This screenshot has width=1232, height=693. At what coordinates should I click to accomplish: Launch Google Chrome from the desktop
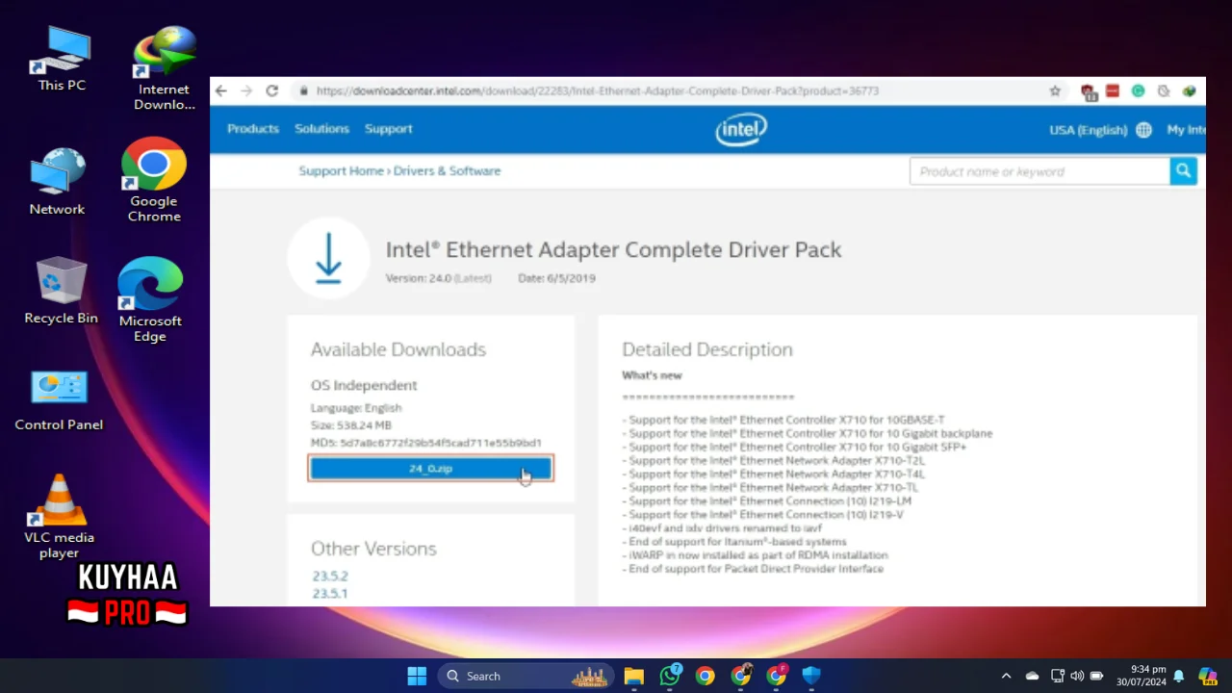154,180
